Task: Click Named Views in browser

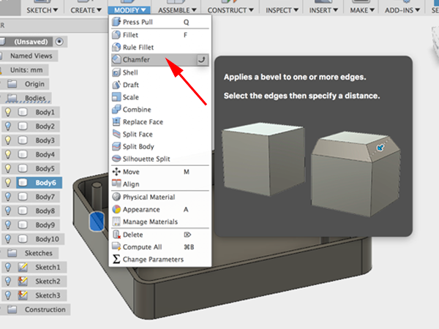Action: [x=31, y=56]
